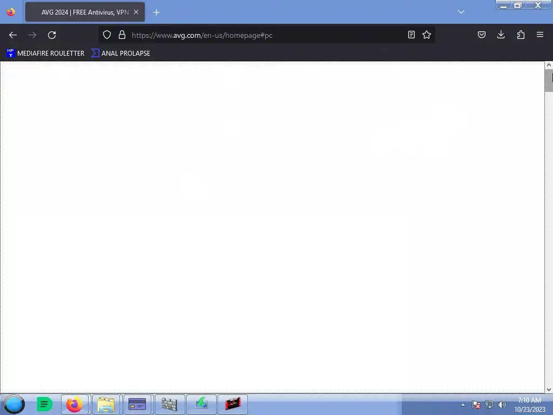Minimize the Firefox window
This screenshot has height=415, width=553.
point(504,5)
